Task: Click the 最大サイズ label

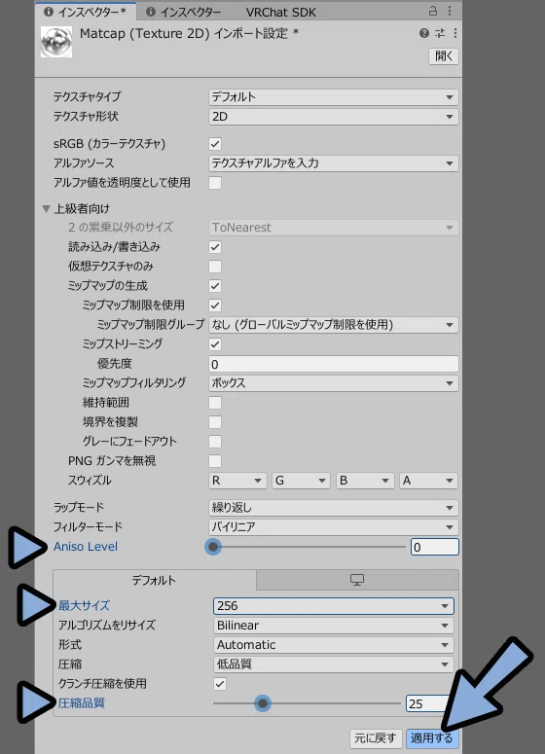Action: 84,606
